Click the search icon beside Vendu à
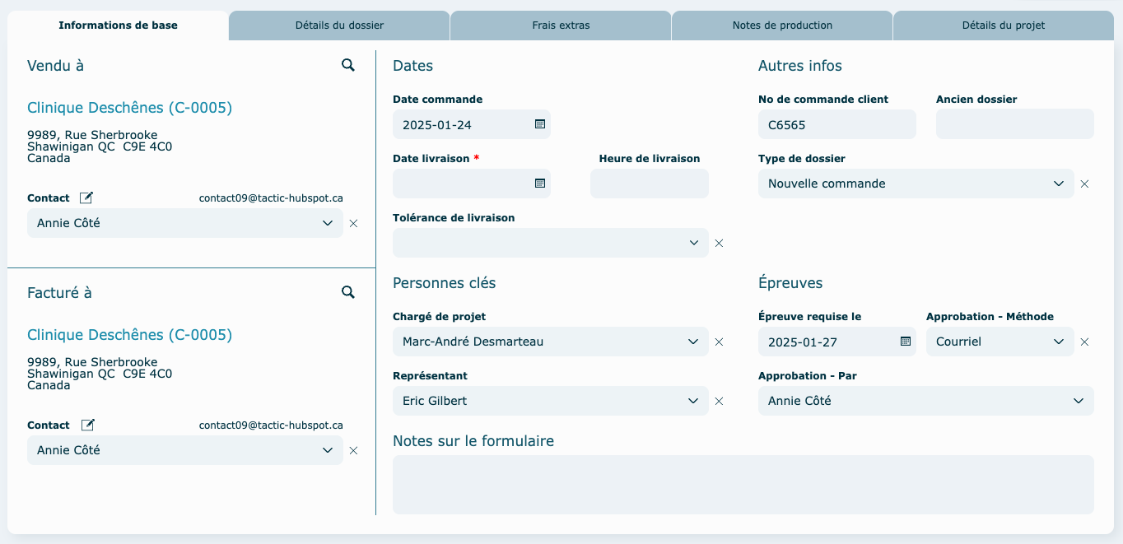This screenshot has width=1123, height=544. click(348, 65)
